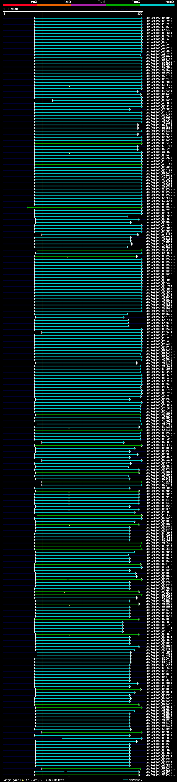177x782 pixels.
Task: Open hit UniRef100_C1MWS0
Action: point(159,109)
